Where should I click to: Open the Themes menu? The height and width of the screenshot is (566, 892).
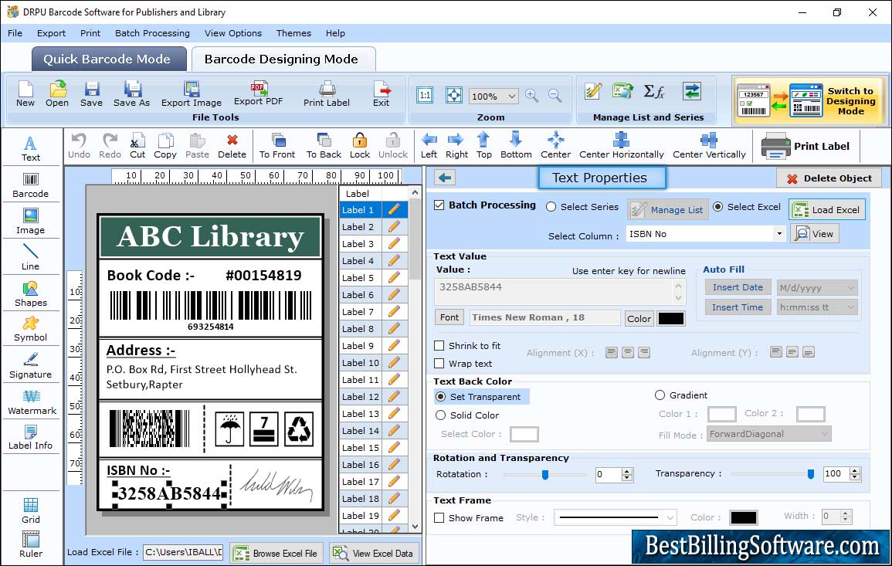point(293,33)
